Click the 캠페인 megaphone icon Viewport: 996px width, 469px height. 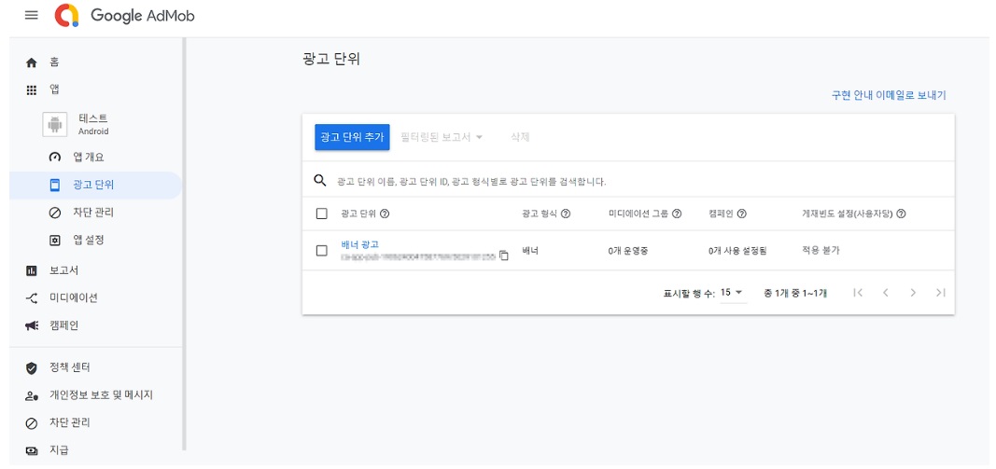tap(31, 325)
